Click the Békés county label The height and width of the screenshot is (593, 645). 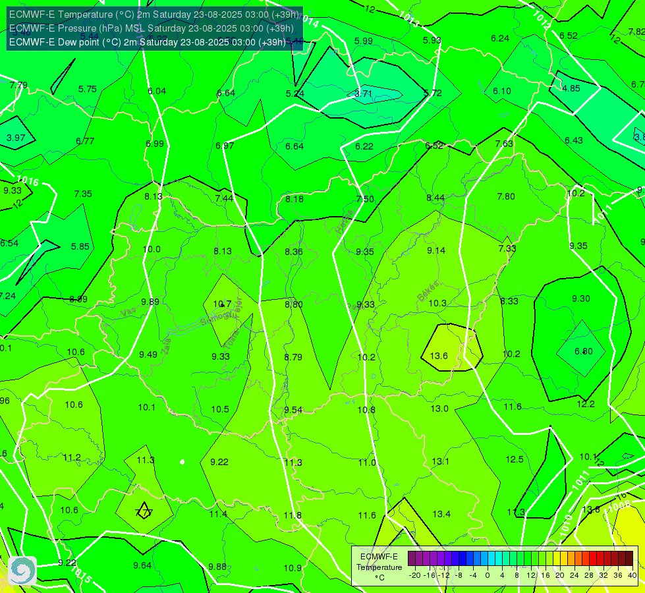click(428, 291)
